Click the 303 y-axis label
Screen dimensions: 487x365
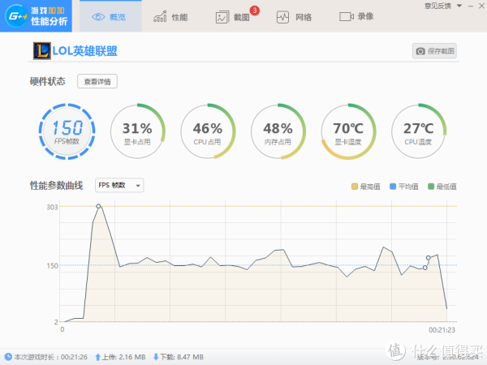52,207
